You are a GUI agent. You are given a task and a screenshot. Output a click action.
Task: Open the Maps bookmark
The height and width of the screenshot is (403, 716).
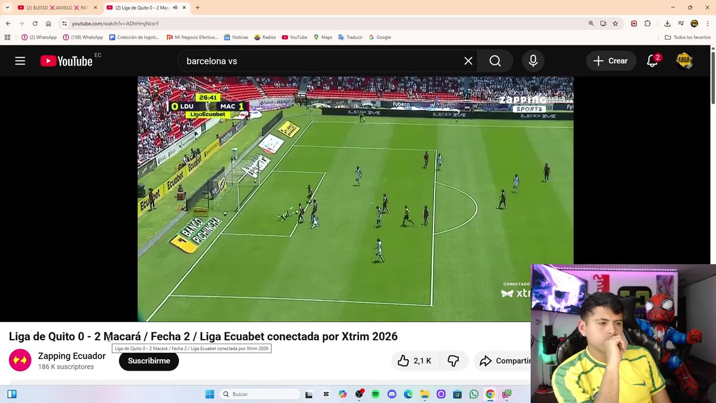point(323,38)
